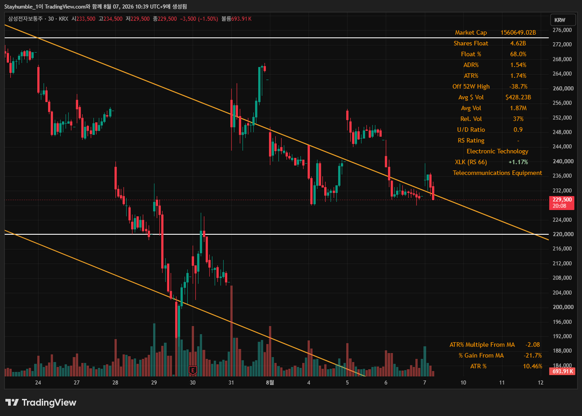582x416 pixels.
Task: Click the -38.7% off-high value
Action: click(518, 86)
